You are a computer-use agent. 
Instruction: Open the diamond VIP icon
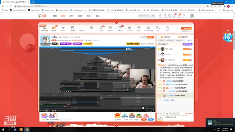[139, 28]
